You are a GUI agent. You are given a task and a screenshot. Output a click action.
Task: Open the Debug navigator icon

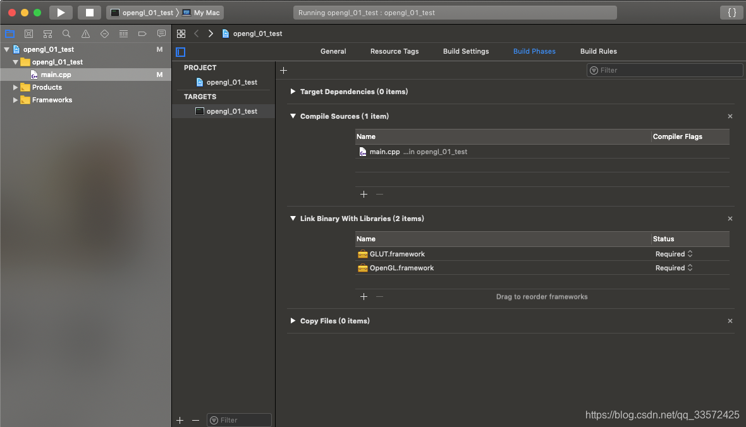pyautogui.click(x=124, y=33)
